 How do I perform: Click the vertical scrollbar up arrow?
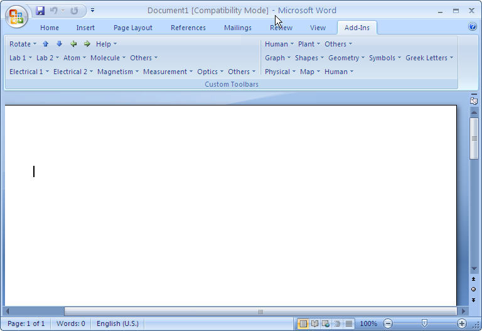pyautogui.click(x=474, y=112)
